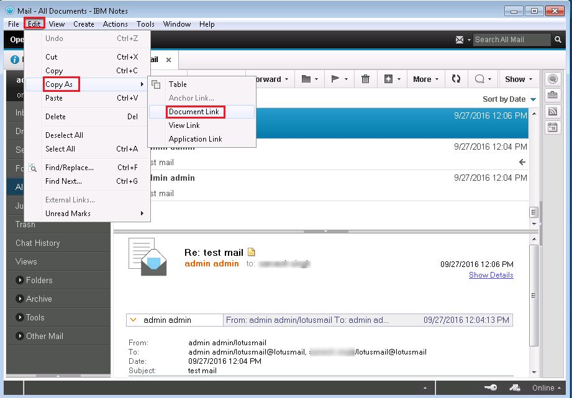Click the orange admin admin sender name
Screen dimensions: 572x398
coord(212,263)
